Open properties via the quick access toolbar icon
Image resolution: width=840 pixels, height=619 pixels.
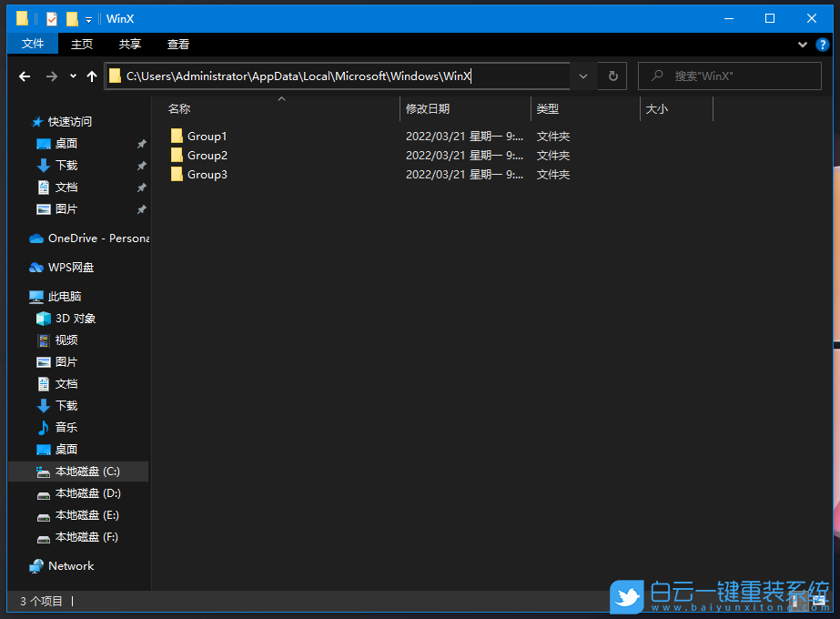click(51, 18)
